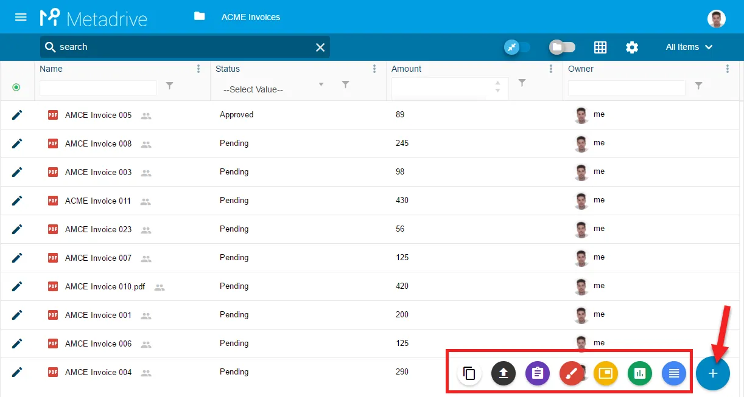Screen dimensions: 744x397
Task: Click the green select-all radio indicator
Action: (16, 88)
